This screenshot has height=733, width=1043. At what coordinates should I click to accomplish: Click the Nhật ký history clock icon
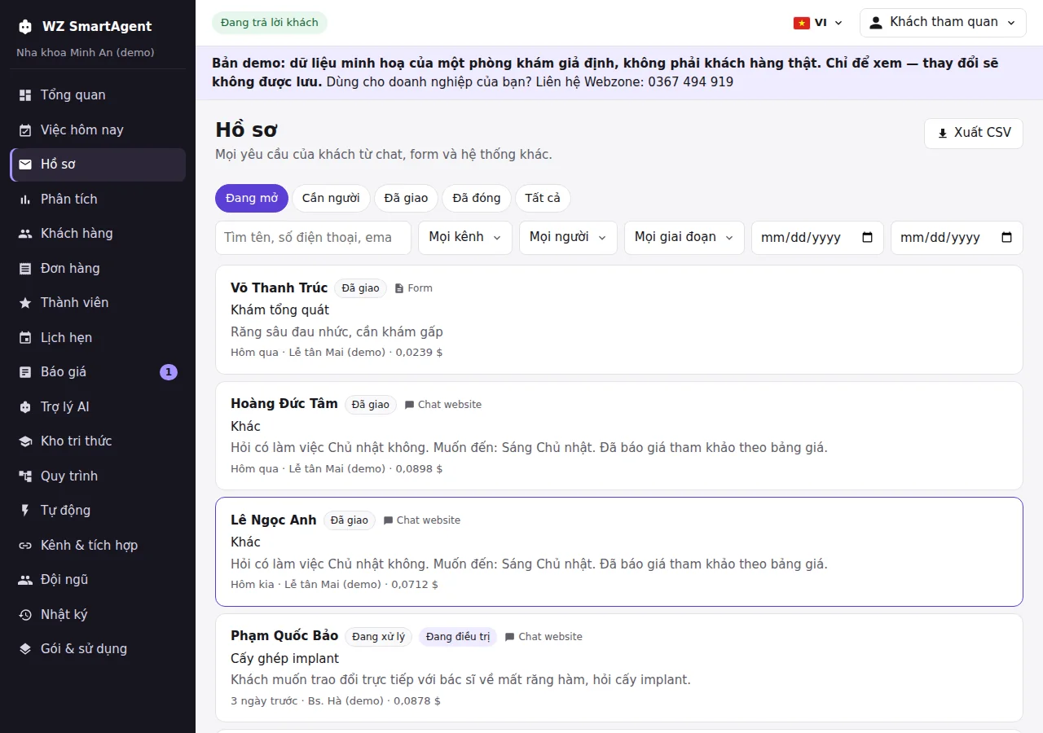point(25,615)
